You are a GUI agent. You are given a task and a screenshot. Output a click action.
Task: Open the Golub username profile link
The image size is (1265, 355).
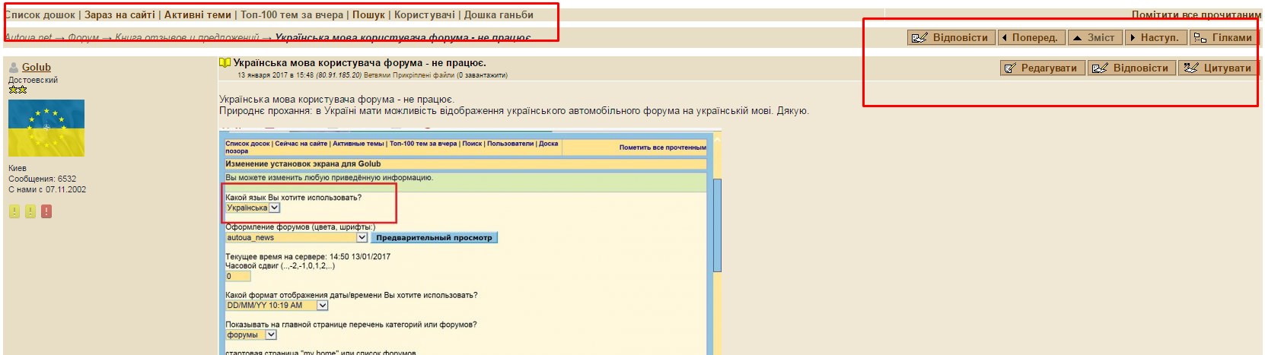click(x=37, y=67)
